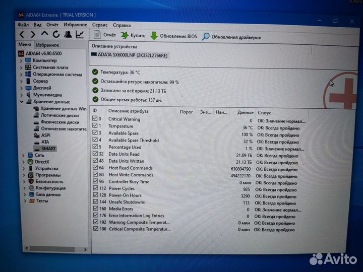Click the Купить toolbar button
Image resolution: width=363 pixels, height=272 pixels.
pyautogui.click(x=134, y=36)
